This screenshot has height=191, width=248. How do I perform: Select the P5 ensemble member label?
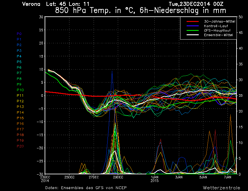click(x=19, y=62)
